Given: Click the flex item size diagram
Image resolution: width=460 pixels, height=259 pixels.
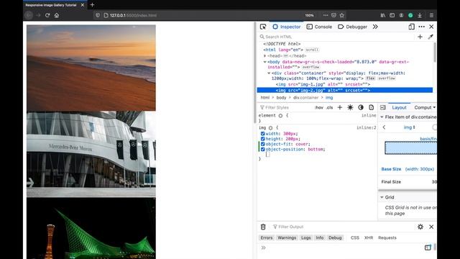Looking at the screenshot, I should (410, 148).
